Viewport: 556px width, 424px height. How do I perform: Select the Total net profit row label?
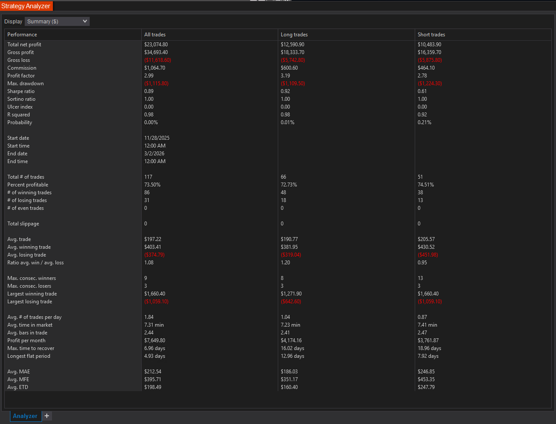[x=24, y=45]
